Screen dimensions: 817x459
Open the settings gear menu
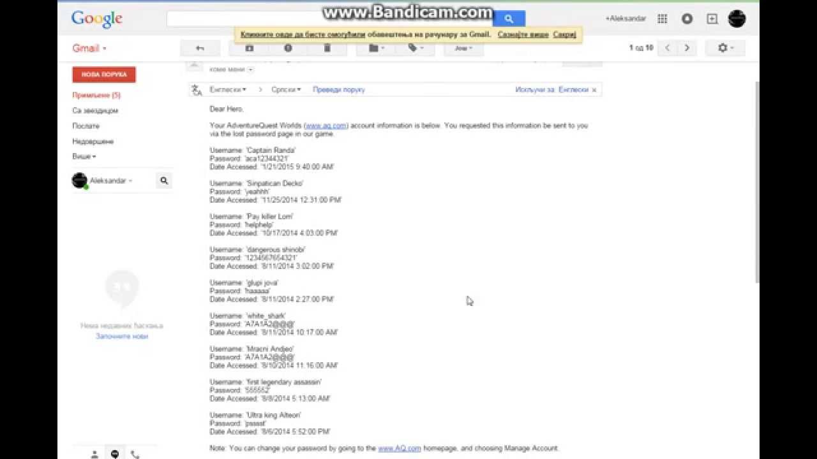pyautogui.click(x=726, y=48)
